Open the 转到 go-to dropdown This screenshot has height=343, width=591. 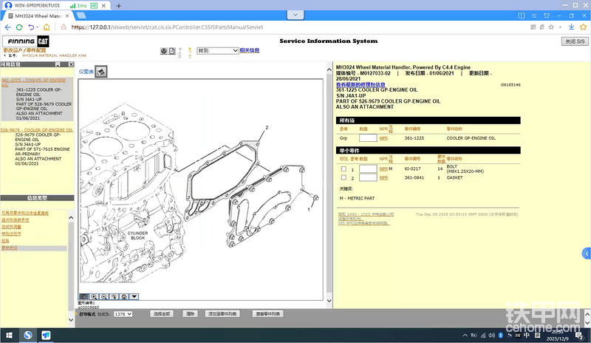(217, 50)
